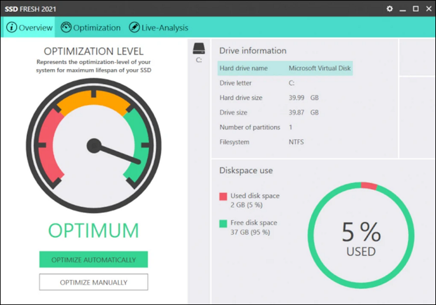Click the Drive information heading
The image size is (436, 305).
(253, 50)
